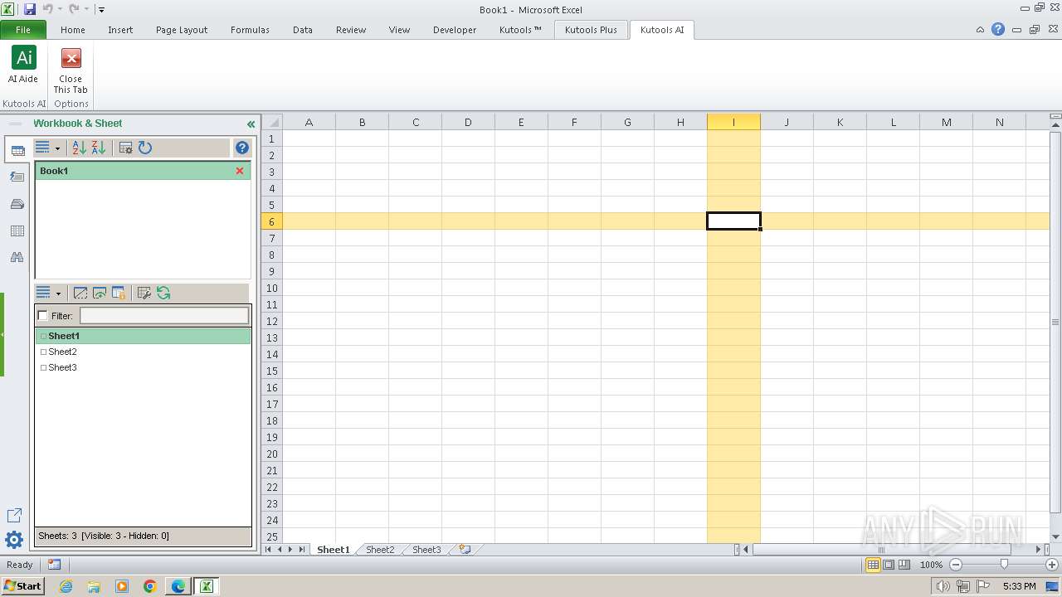Viewport: 1062px width, 597px height.
Task: Click in the Filter text field
Action: (x=164, y=316)
